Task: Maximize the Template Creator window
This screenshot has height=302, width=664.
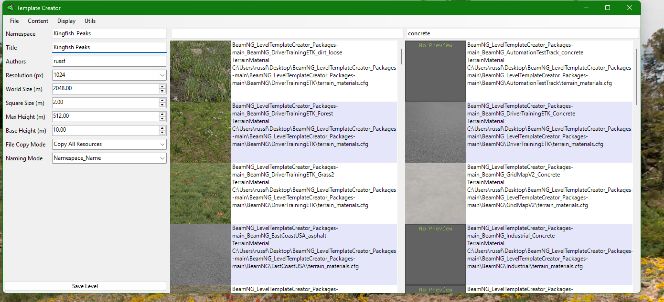Action: 608,8
